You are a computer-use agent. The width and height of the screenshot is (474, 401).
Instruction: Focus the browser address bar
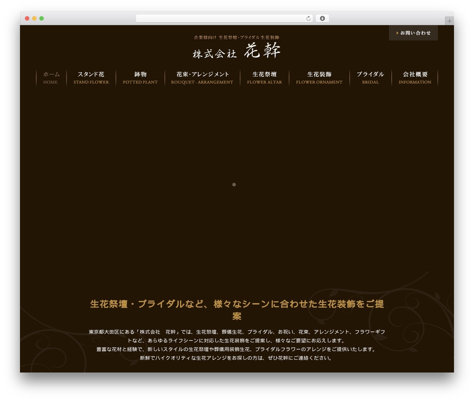pyautogui.click(x=224, y=18)
